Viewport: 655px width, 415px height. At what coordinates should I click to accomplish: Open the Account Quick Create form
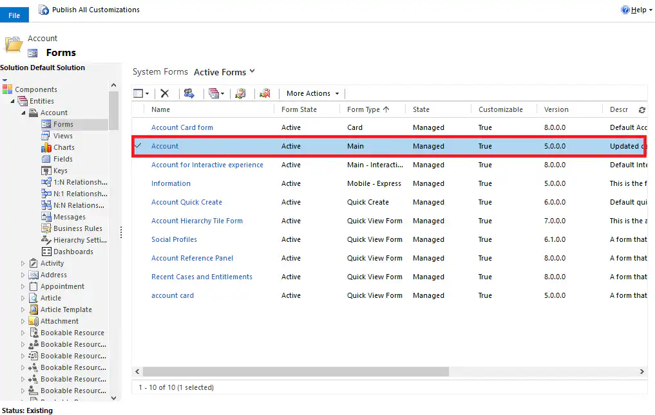[x=187, y=202]
